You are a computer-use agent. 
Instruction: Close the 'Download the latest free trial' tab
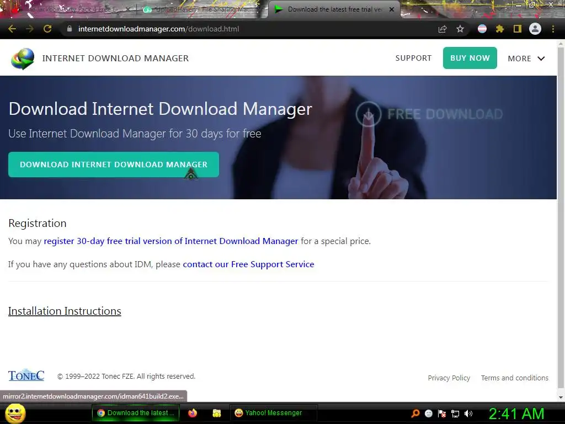392,9
